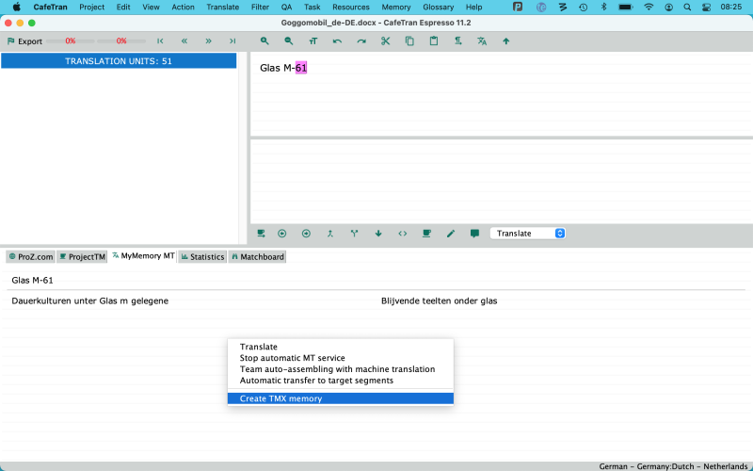Click the Glas M-61 text in results pane
The height and width of the screenshot is (471, 753).
click(x=32, y=280)
